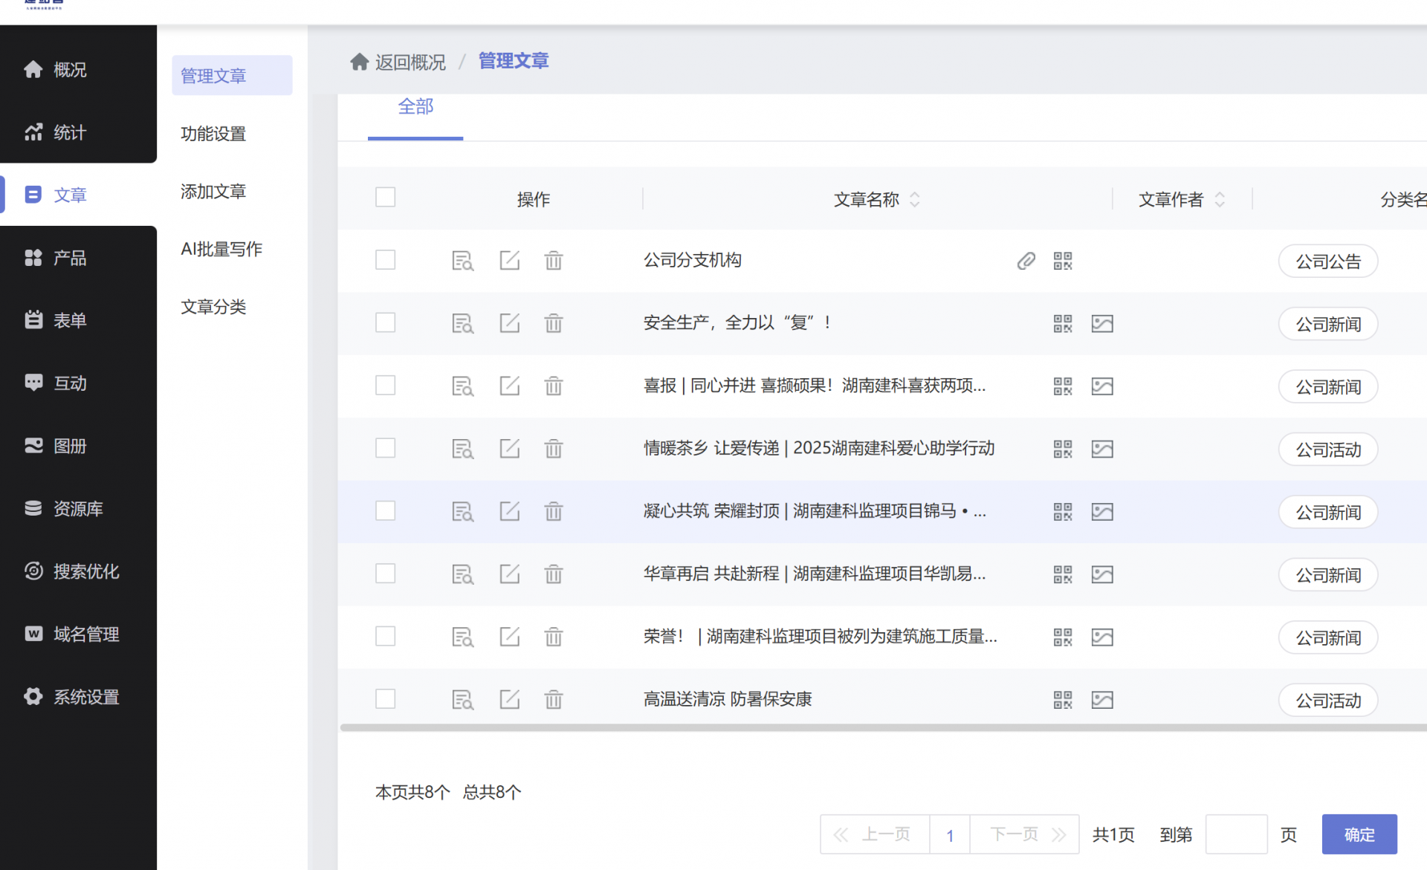Screen dimensions: 1427x870
Task: Click the 下一页 button
Action: coord(1025,834)
